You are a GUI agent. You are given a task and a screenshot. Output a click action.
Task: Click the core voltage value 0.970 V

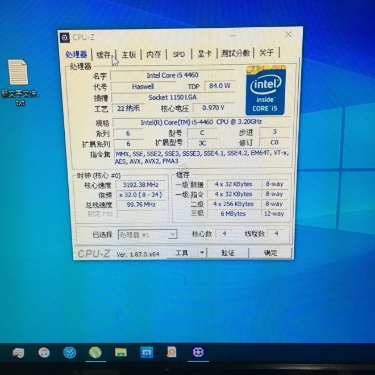[213, 108]
